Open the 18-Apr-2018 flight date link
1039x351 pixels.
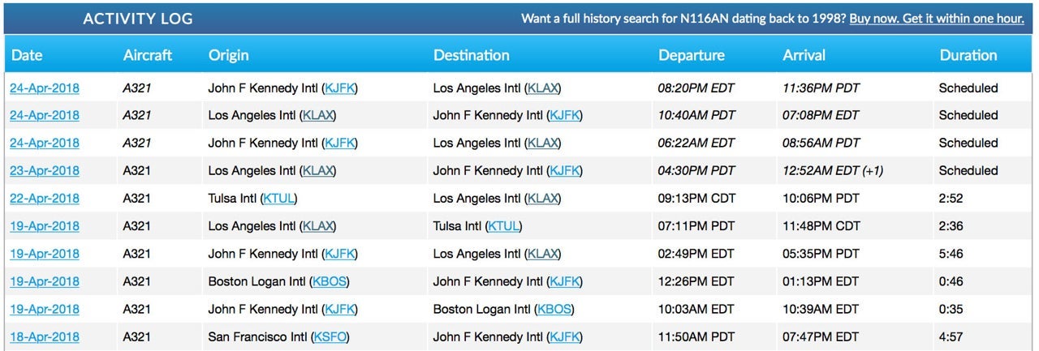(x=45, y=336)
